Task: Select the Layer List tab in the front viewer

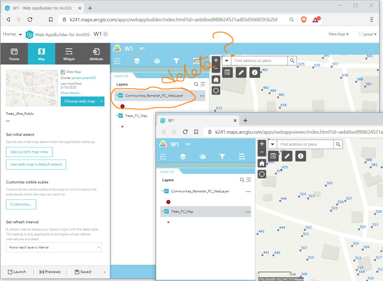Action: 167,172
